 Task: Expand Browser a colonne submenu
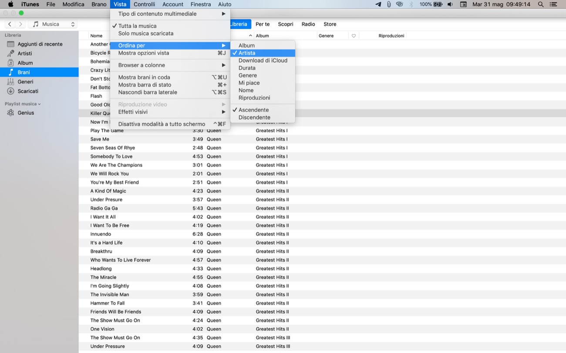[170, 65]
